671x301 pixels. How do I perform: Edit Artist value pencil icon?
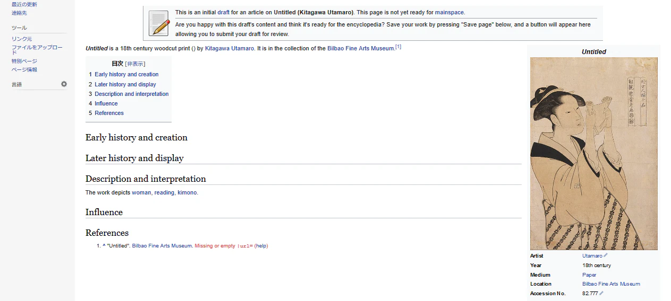606,255
